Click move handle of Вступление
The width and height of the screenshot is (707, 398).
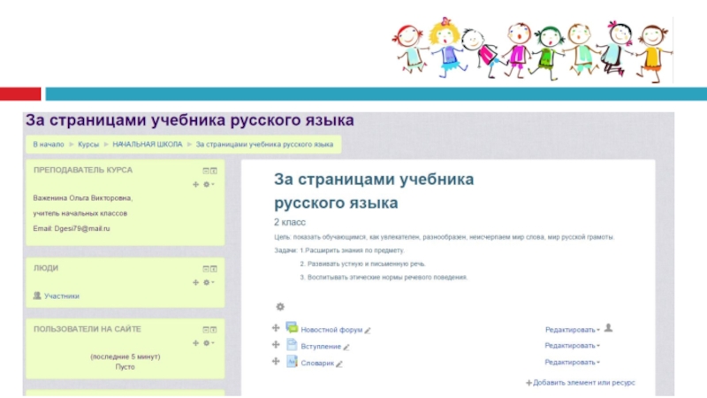(x=276, y=345)
